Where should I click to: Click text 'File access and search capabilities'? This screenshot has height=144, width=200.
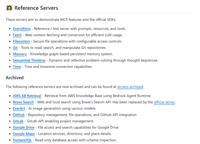[x=65, y=127]
